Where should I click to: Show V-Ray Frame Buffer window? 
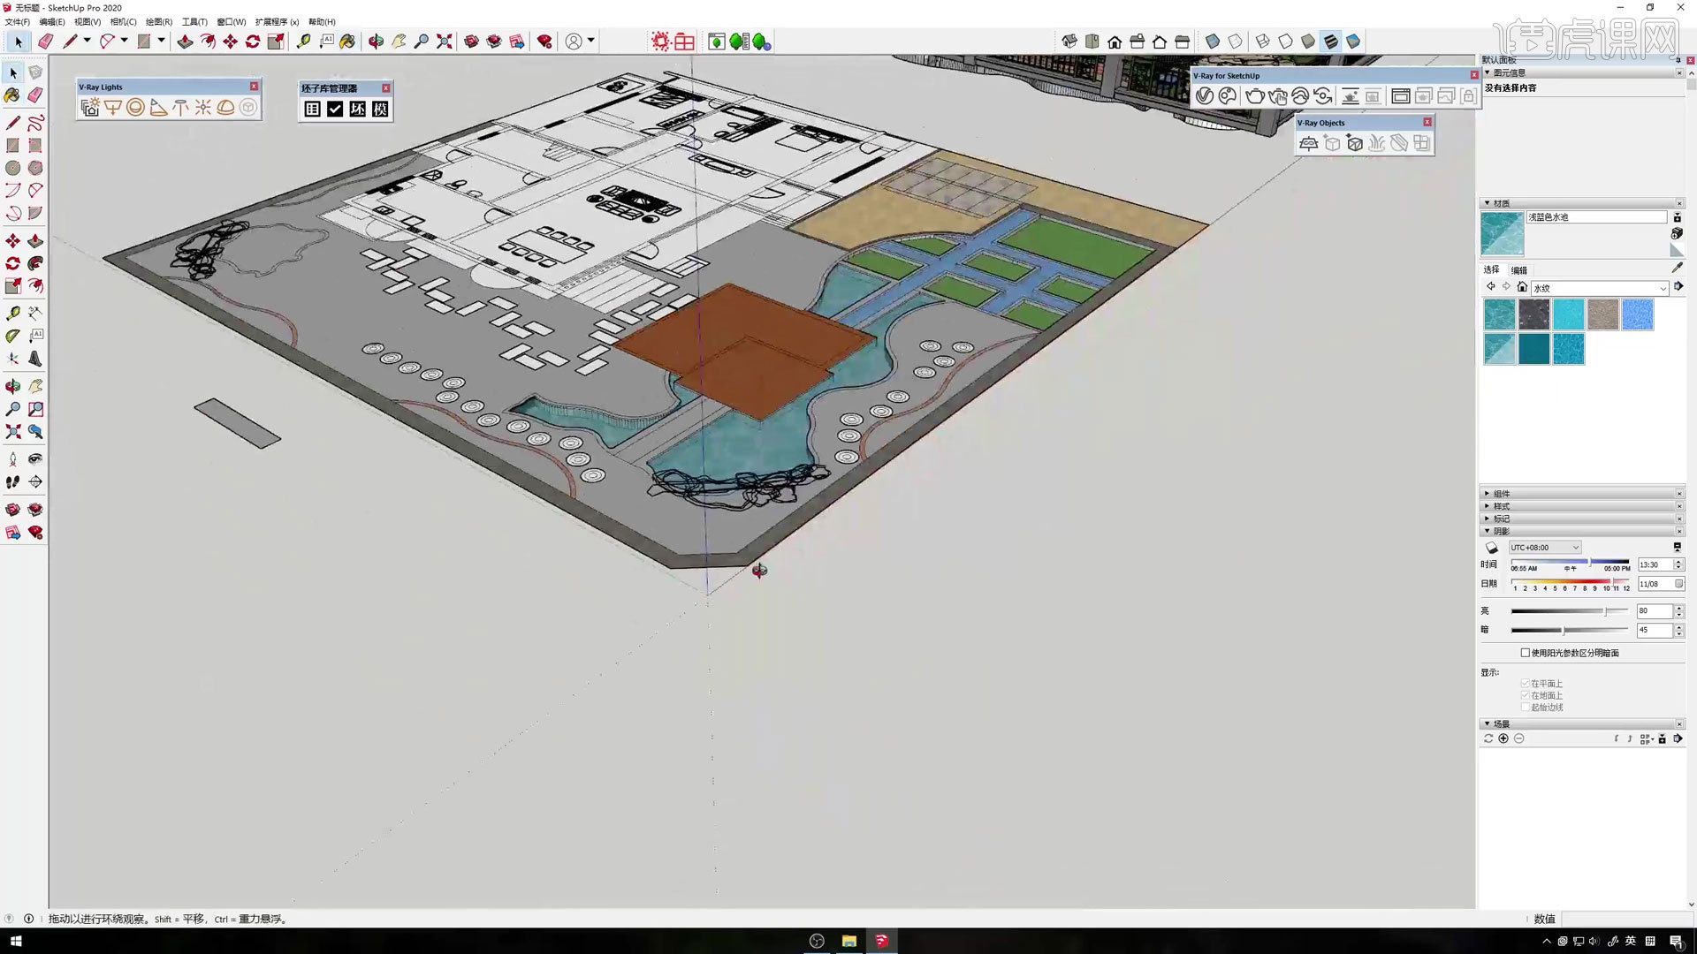[x=1400, y=96]
